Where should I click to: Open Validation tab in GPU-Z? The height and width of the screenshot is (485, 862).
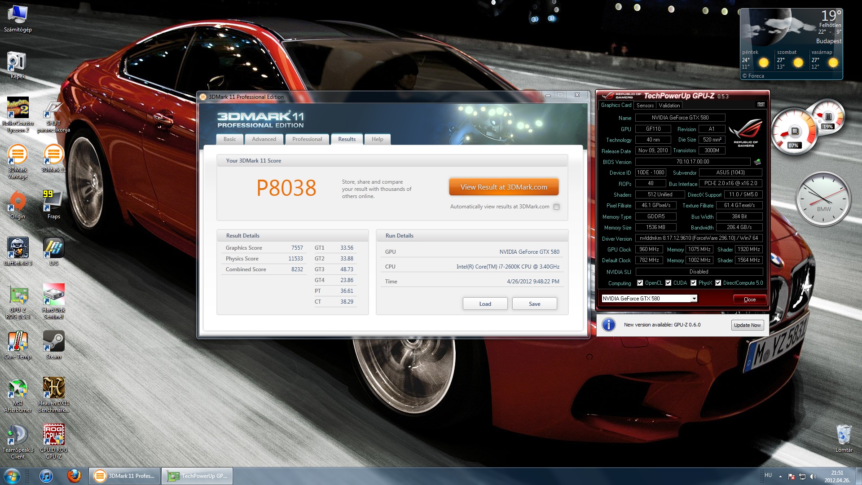669,106
